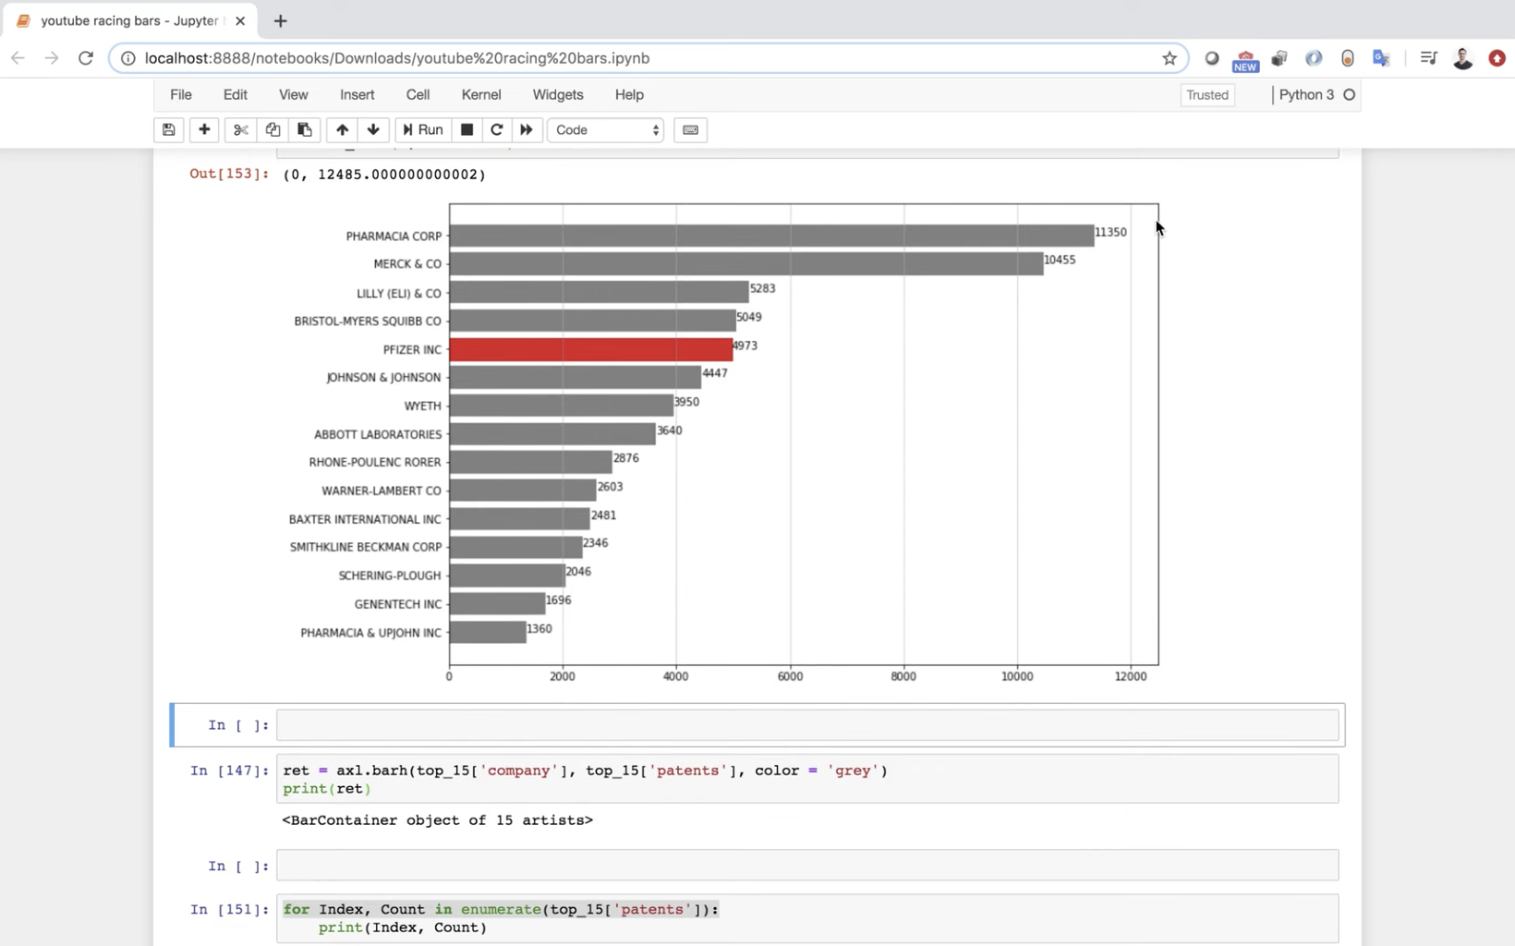Paste cells below using the clipboard icon
This screenshot has height=946, width=1515.
point(304,130)
